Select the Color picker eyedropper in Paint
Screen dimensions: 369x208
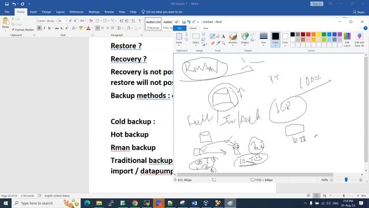click(218, 43)
